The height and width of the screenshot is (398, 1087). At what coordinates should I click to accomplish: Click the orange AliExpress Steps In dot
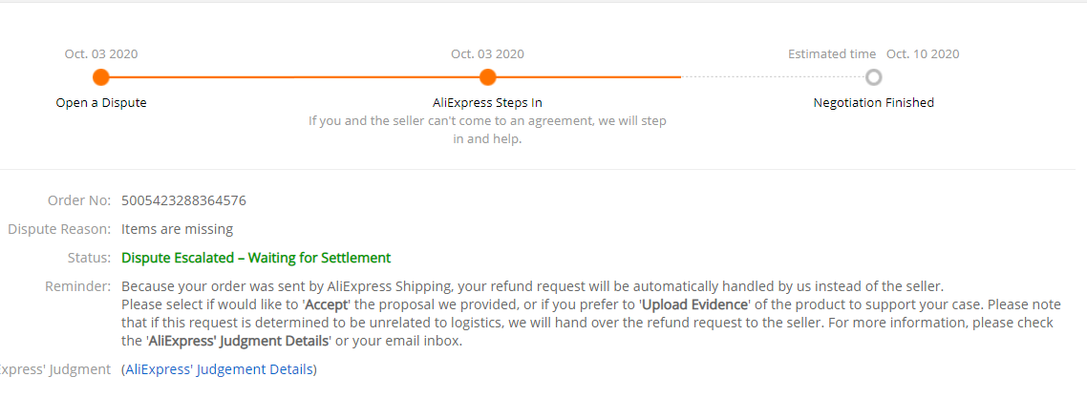tap(487, 77)
